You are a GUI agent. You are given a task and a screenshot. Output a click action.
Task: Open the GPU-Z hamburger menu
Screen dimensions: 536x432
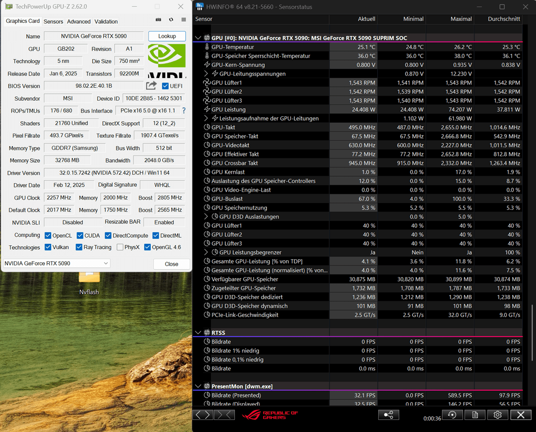184,20
